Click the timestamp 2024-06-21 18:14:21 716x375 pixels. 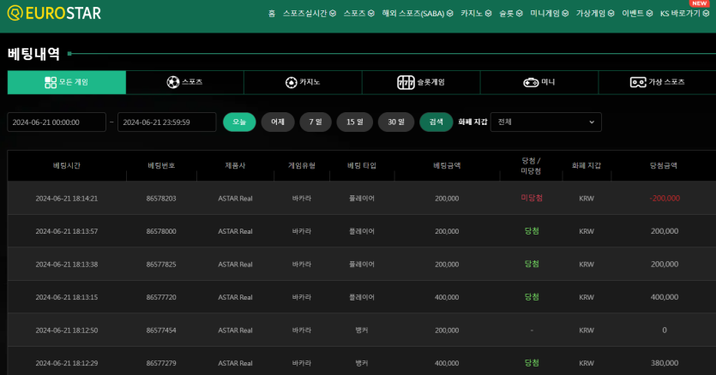(67, 199)
